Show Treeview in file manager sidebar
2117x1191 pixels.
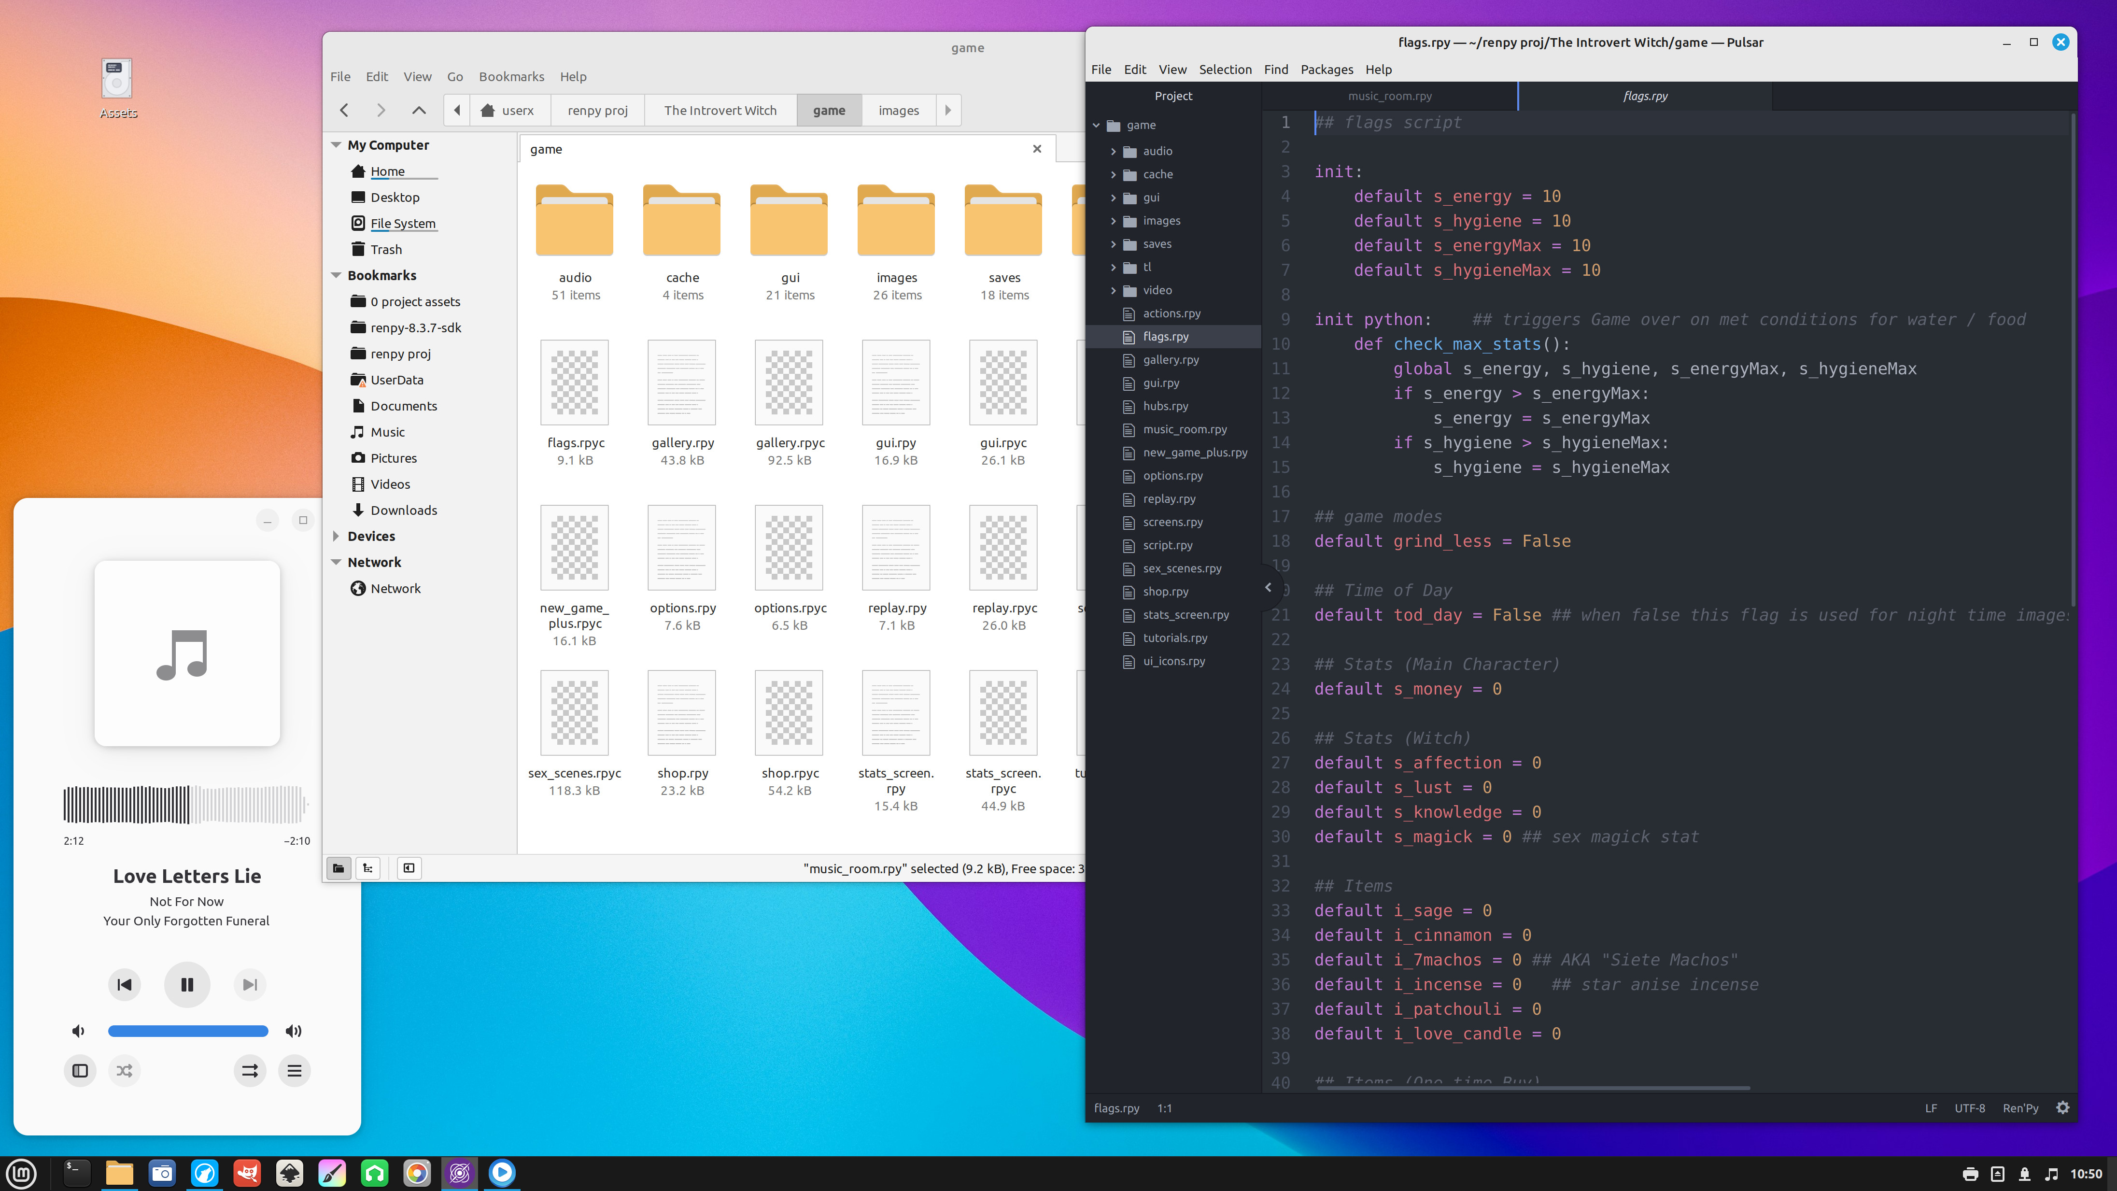tap(368, 868)
